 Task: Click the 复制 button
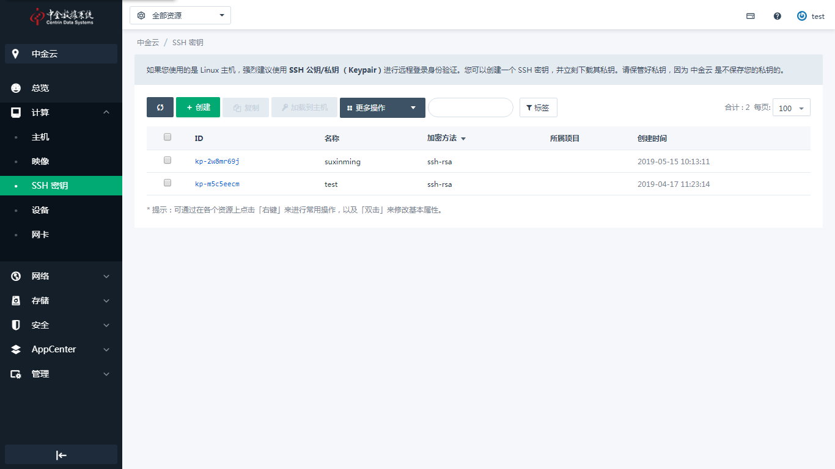coord(246,107)
